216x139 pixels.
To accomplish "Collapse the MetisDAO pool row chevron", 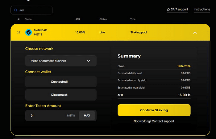I will point(195,33).
